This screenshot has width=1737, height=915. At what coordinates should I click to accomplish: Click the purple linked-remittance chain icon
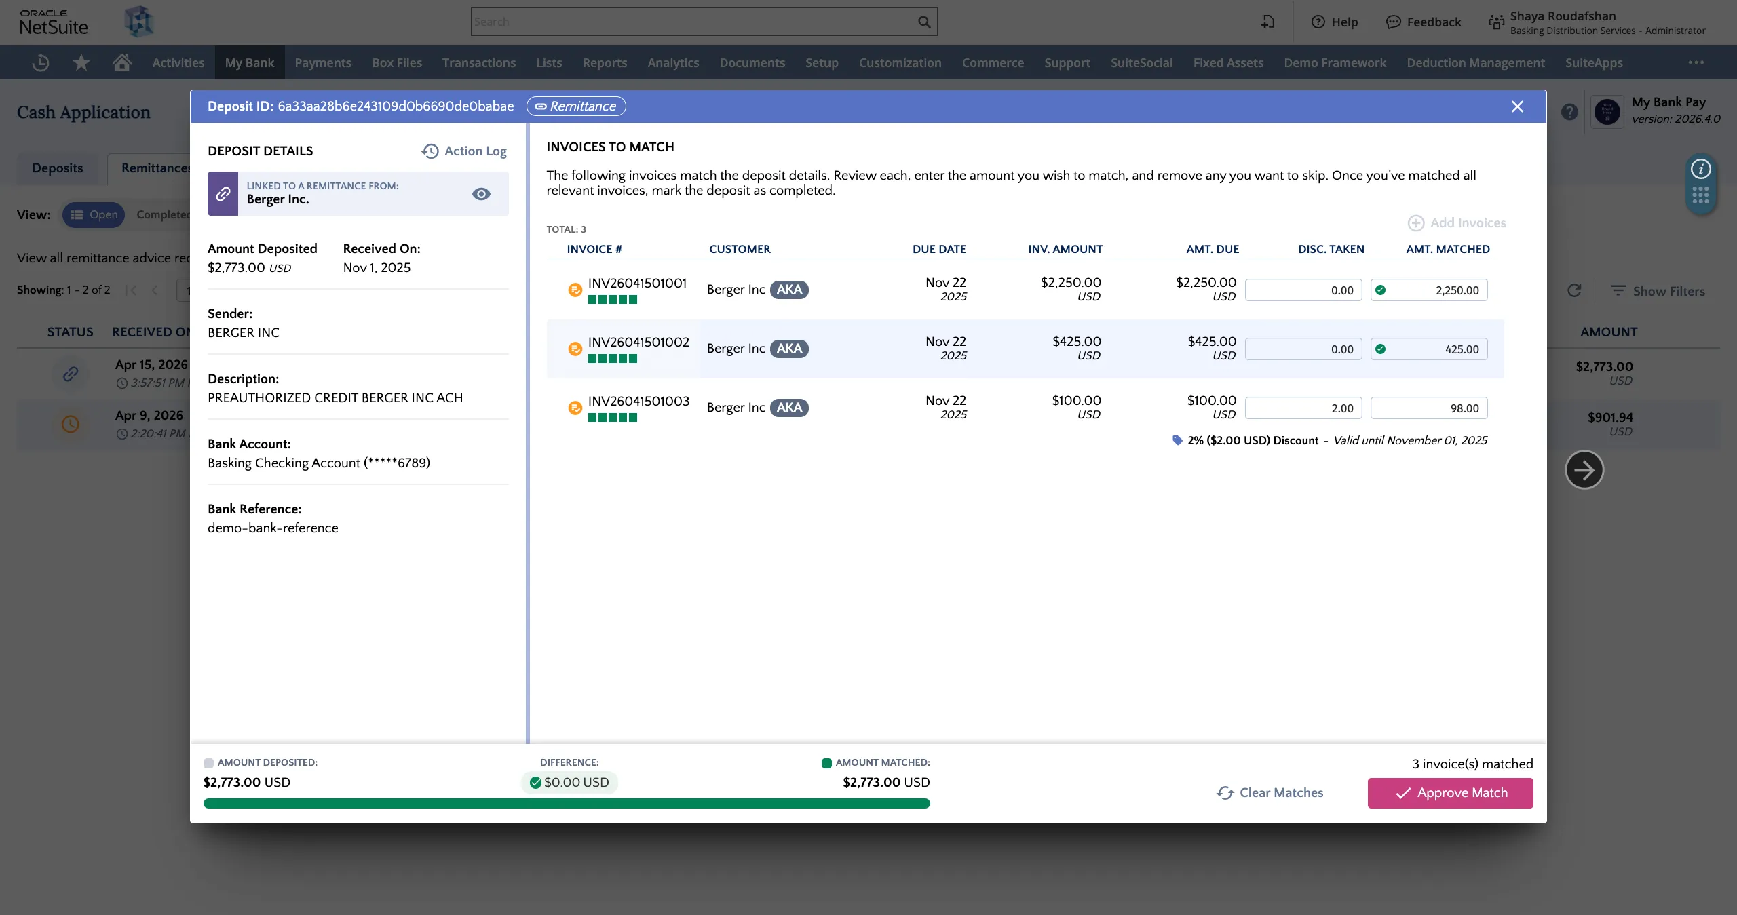coord(223,194)
